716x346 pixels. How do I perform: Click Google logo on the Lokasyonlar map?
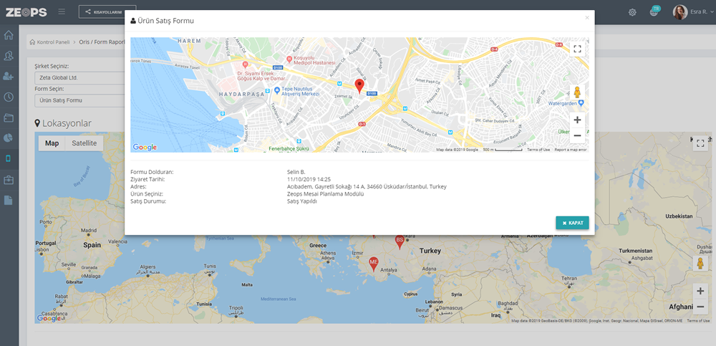[x=49, y=318]
